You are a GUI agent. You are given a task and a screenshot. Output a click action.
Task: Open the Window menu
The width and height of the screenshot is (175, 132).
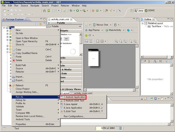75,5
